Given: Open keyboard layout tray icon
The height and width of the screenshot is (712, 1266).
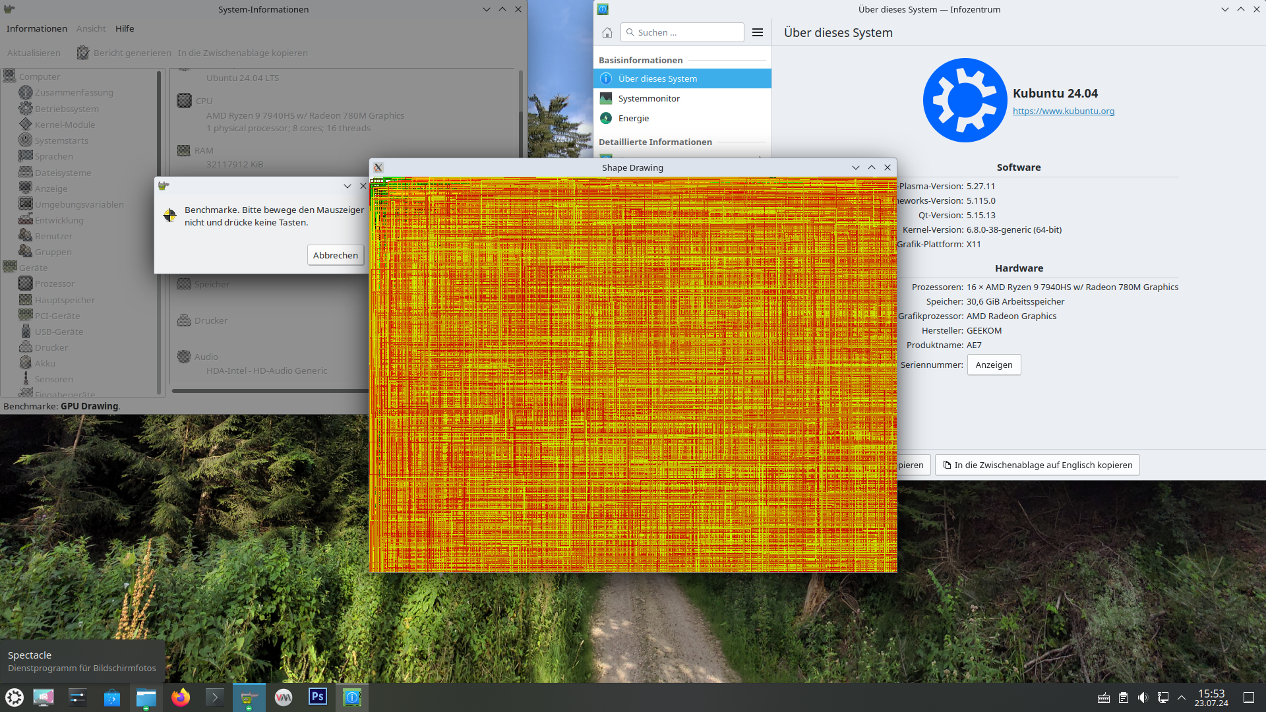Looking at the screenshot, I should pos(1104,697).
